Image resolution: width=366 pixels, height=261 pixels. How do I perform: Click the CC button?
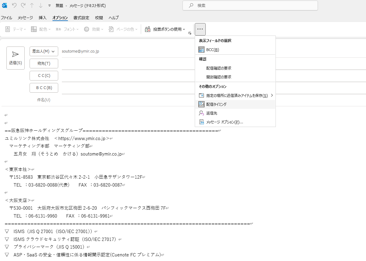(x=44, y=76)
